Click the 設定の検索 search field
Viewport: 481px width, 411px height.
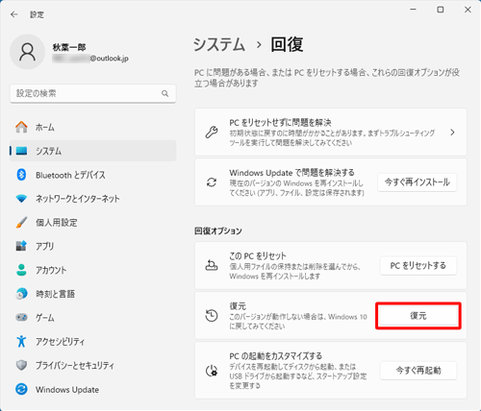(x=93, y=93)
